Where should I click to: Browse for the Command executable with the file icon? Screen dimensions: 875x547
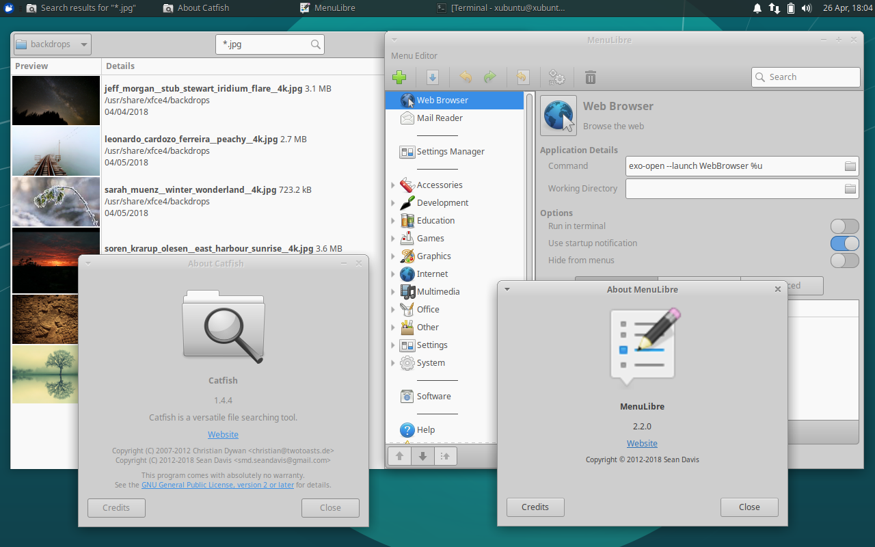click(x=850, y=165)
